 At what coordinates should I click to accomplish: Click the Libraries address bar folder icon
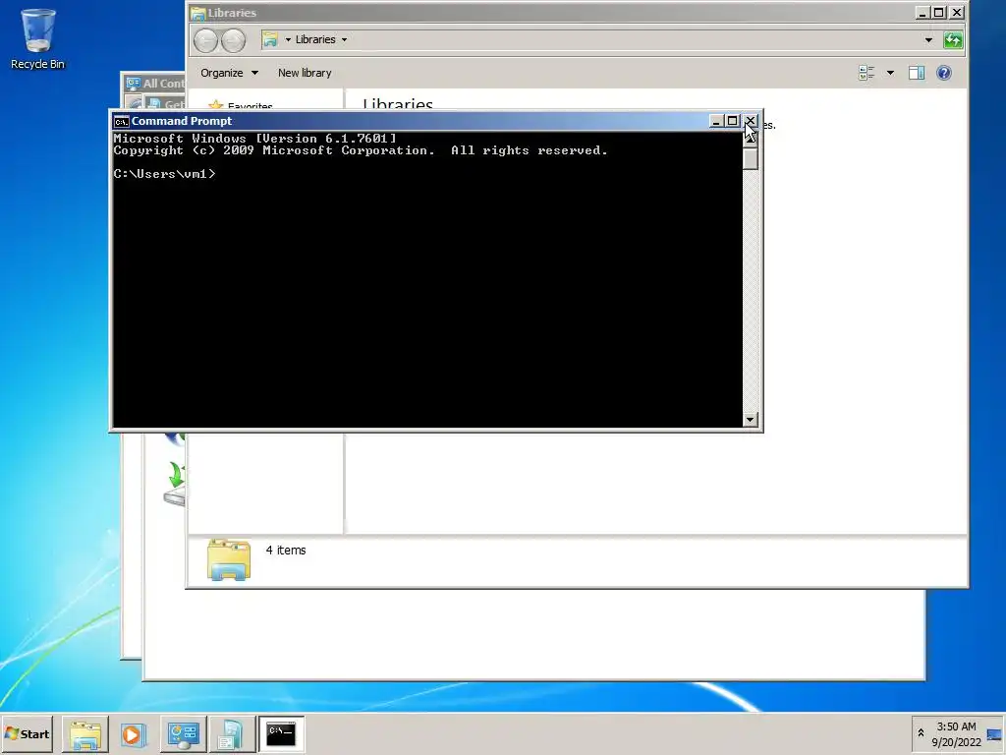tap(270, 39)
